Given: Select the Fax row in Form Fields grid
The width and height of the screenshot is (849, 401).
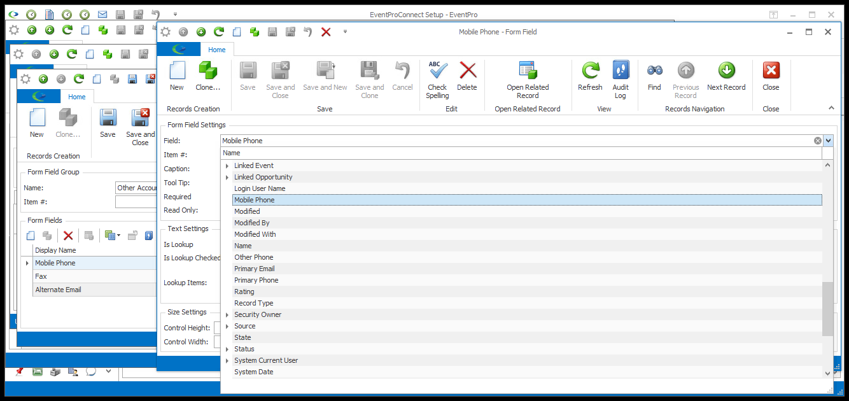Looking at the screenshot, I should [x=94, y=276].
